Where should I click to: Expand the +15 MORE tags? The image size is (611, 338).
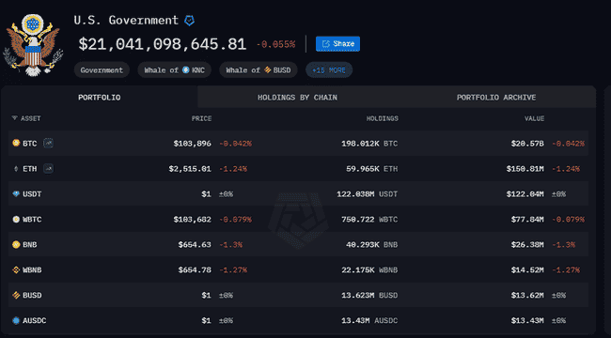coord(329,70)
